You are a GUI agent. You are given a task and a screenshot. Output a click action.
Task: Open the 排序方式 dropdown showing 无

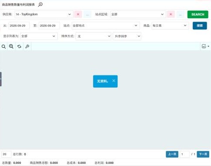94,36
